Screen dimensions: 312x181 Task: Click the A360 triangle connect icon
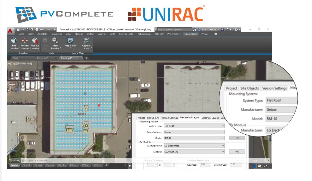[227, 29]
